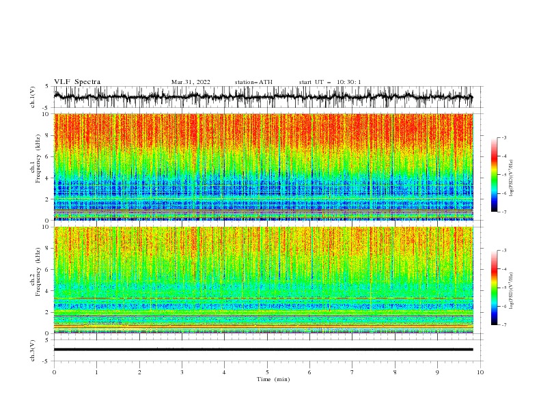Click the 'VLF Spectra' title text

point(77,82)
